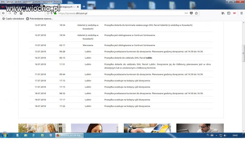This screenshot has width=245, height=141.
Task: Open the Firefox hamburger menu
Action: (241, 13)
